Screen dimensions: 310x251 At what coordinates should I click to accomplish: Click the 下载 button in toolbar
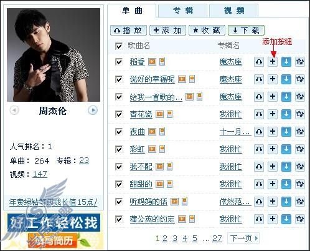[x=246, y=31]
